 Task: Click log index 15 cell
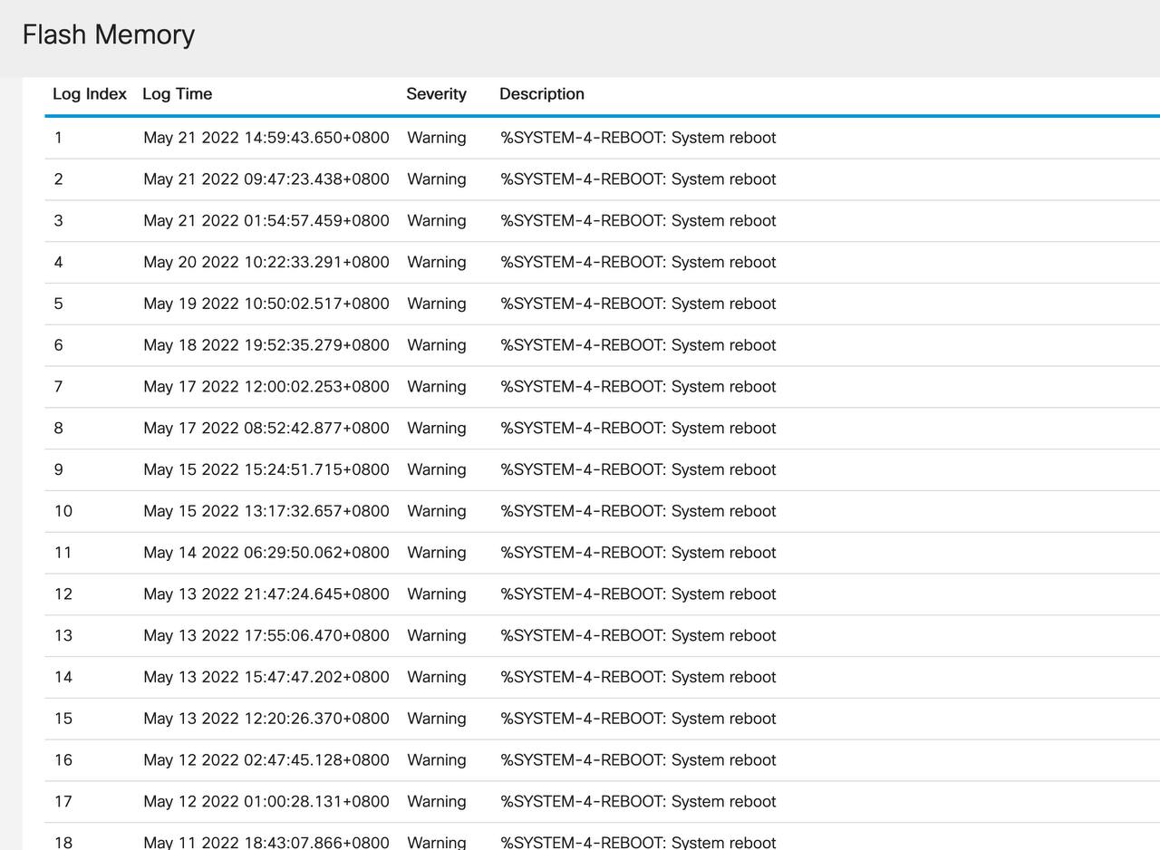(63, 719)
